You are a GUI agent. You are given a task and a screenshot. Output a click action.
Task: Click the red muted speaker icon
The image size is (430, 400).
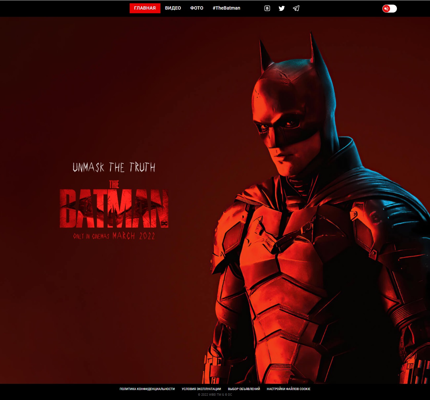386,9
